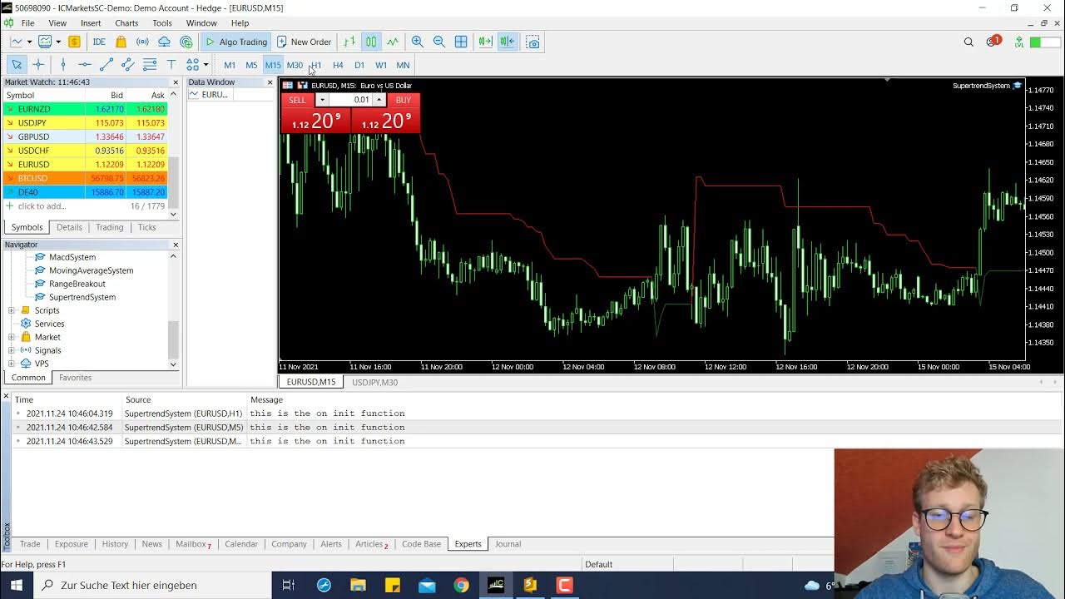Expand the VPS node in Navigator

pyautogui.click(x=12, y=364)
